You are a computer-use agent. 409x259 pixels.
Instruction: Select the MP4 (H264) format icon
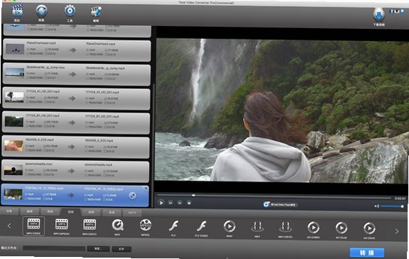34,225
